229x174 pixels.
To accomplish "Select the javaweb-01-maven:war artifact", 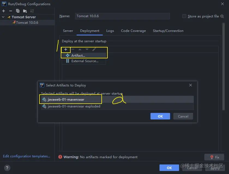I will [117, 100].
